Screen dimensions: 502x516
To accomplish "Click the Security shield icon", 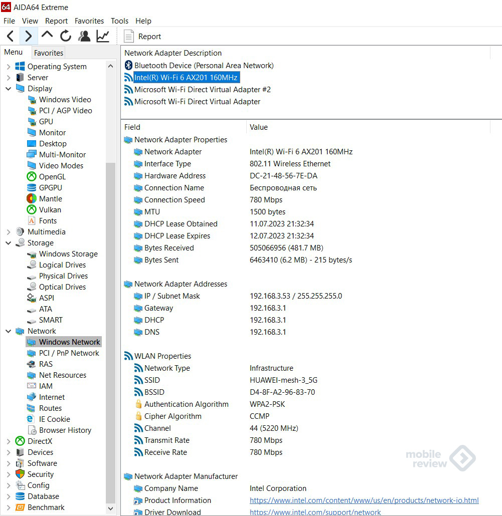I will [20, 474].
